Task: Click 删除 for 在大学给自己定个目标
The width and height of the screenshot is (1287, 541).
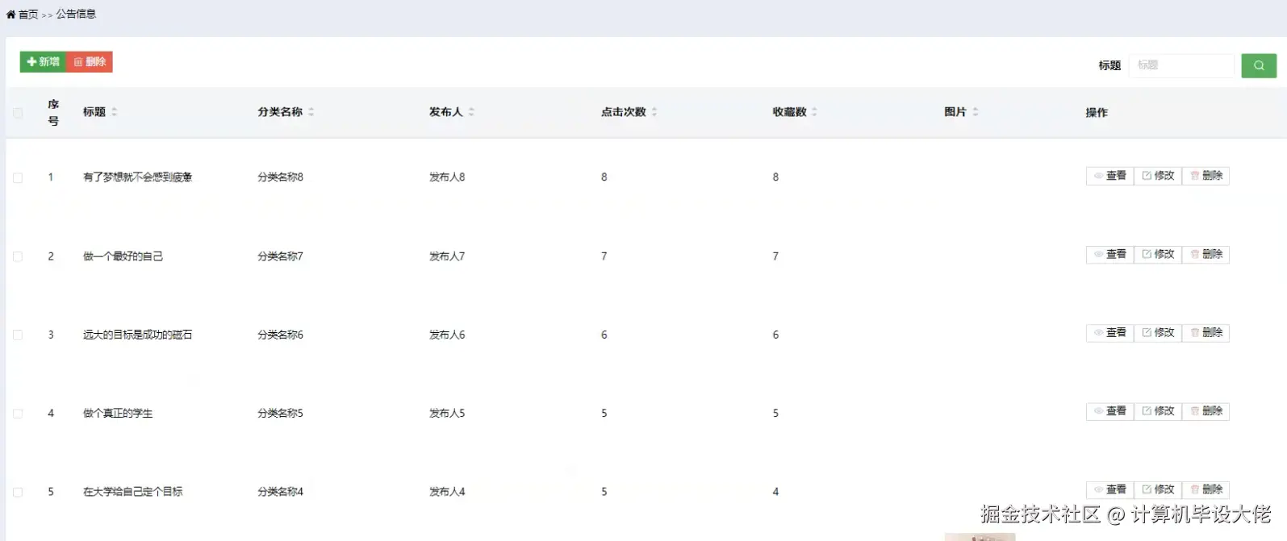Action: tap(1206, 489)
